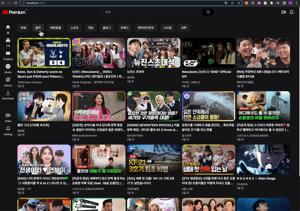The height and width of the screenshot is (211, 300).
Task: Select the 스포츠 category chip
Action: click(74, 28)
